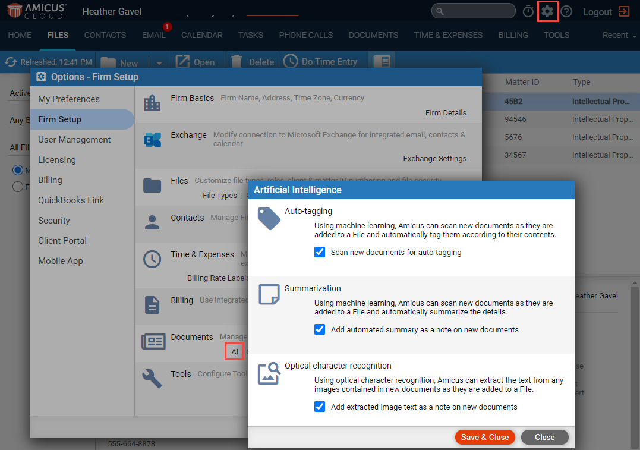Screen dimensions: 640x450
Task: Open Firm Details link
Action: [x=446, y=113]
